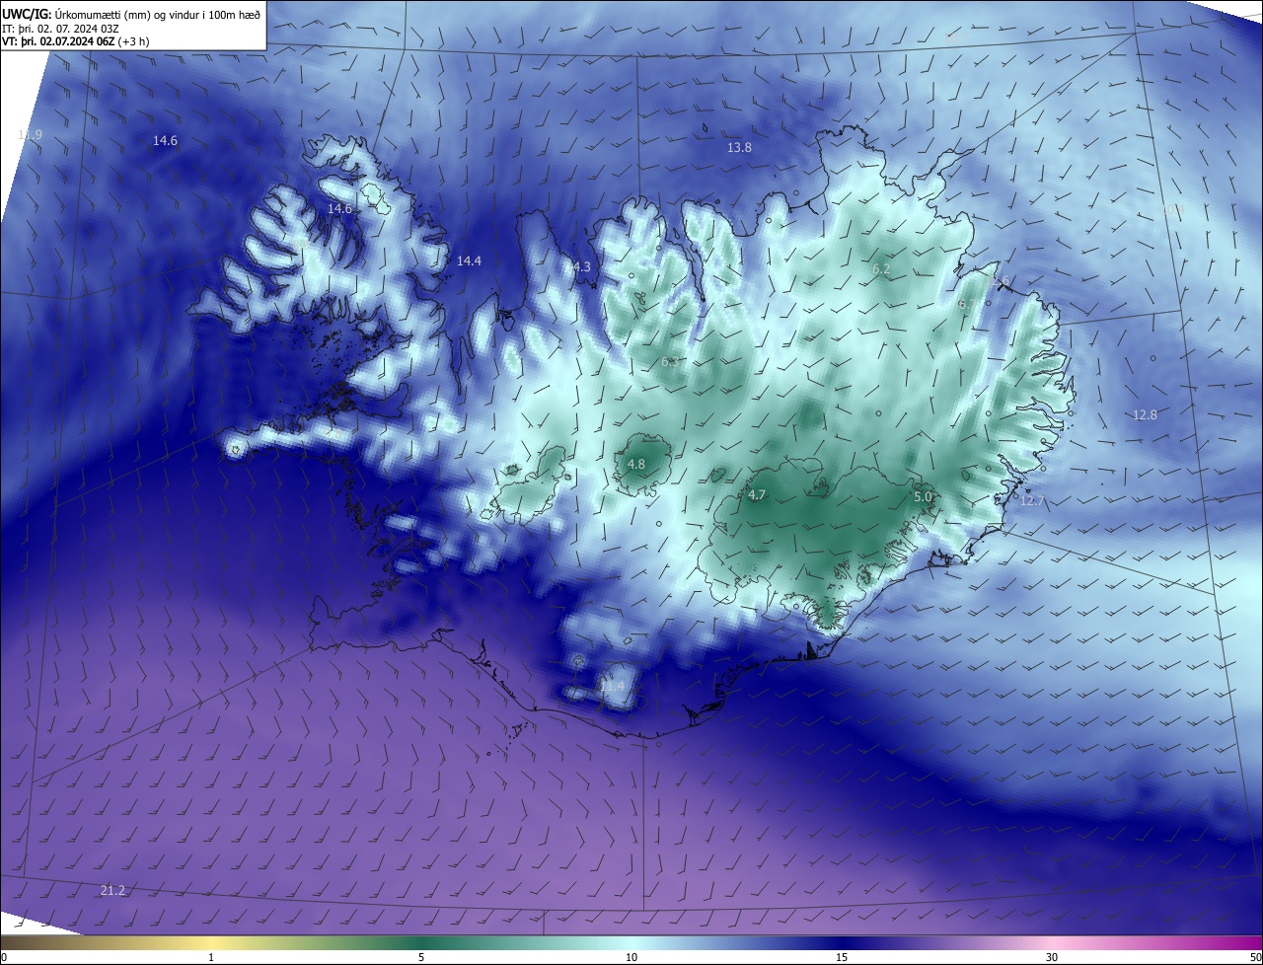Click the 5.0 value on the map

click(x=923, y=497)
